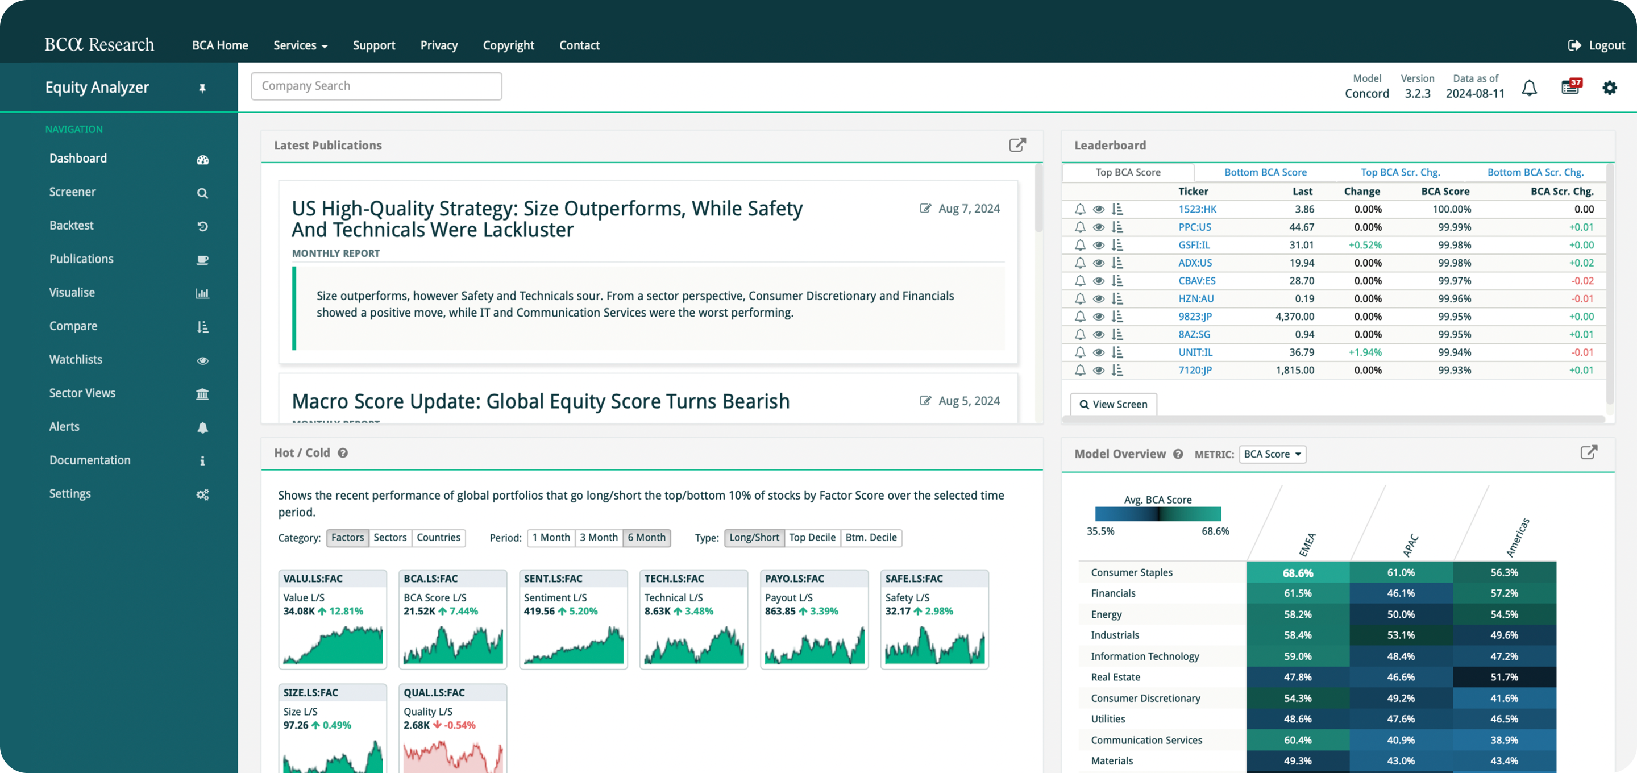Click Hot / Cold help question icon
The height and width of the screenshot is (773, 1637).
tap(343, 453)
